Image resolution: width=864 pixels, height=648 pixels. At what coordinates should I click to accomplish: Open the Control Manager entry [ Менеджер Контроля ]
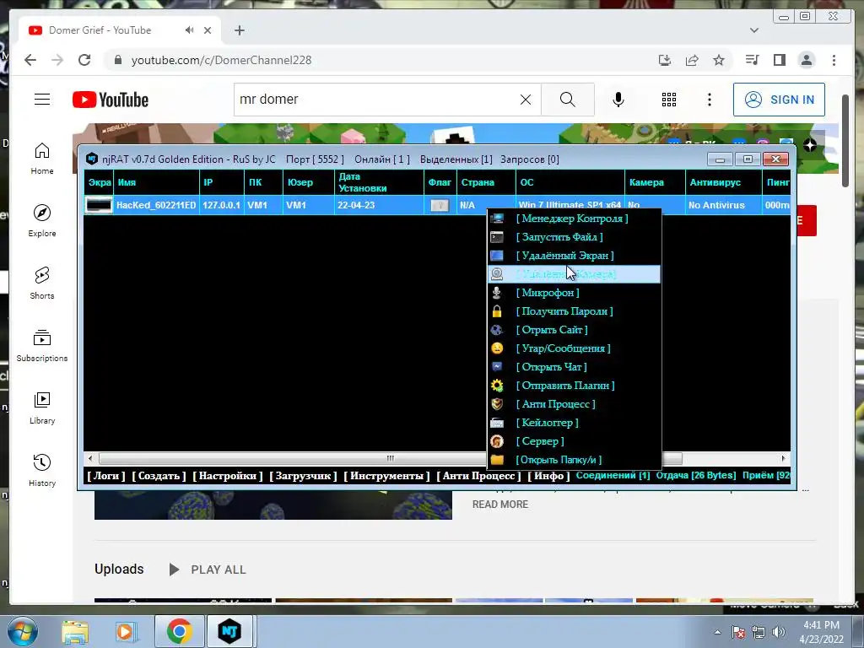(574, 219)
